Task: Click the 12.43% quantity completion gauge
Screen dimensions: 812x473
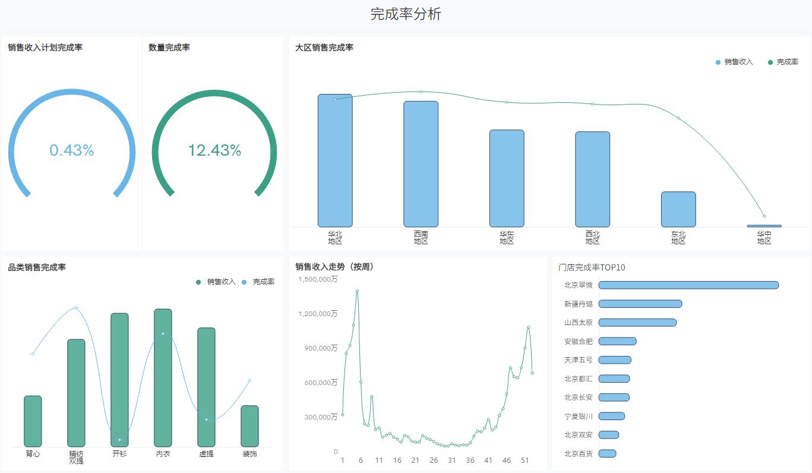Action: 213,151
